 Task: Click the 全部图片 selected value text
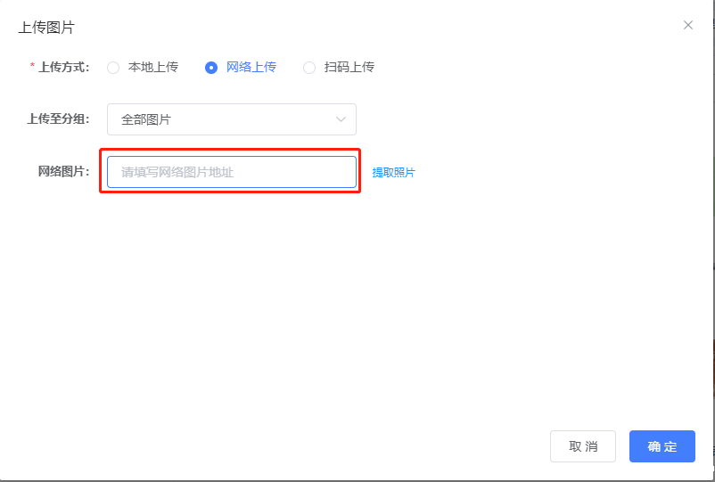[x=146, y=119]
